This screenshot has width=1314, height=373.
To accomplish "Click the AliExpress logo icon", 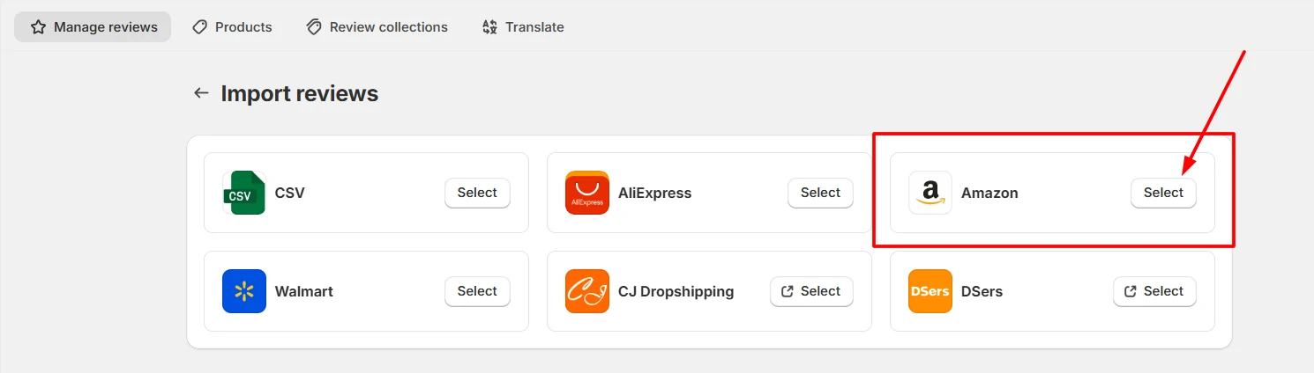I will [x=586, y=193].
